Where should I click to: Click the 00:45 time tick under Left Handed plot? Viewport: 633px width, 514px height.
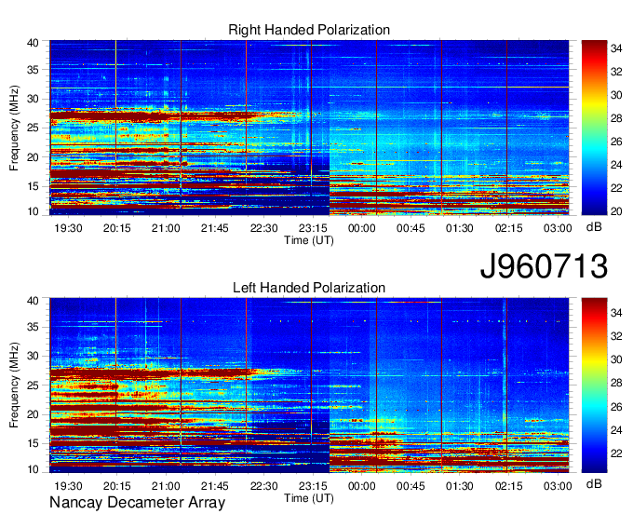[411, 486]
